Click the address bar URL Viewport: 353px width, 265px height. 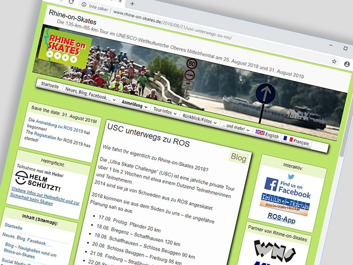(172, 24)
